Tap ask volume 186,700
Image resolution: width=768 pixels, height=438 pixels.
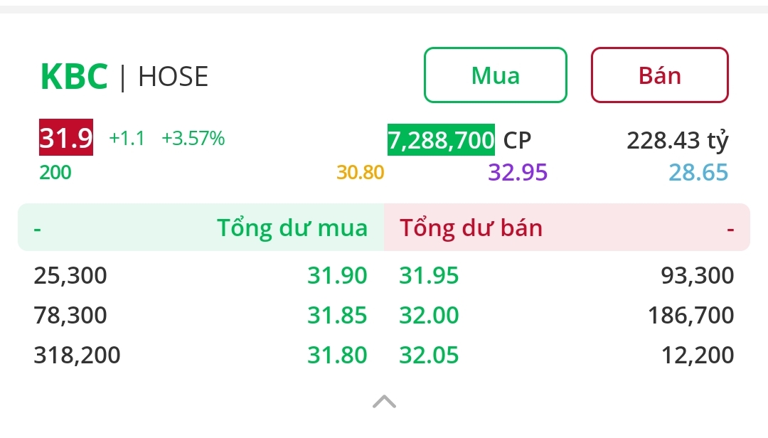[690, 315]
